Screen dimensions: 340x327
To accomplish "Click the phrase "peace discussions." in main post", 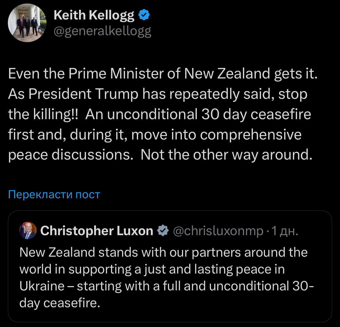I will (70, 155).
